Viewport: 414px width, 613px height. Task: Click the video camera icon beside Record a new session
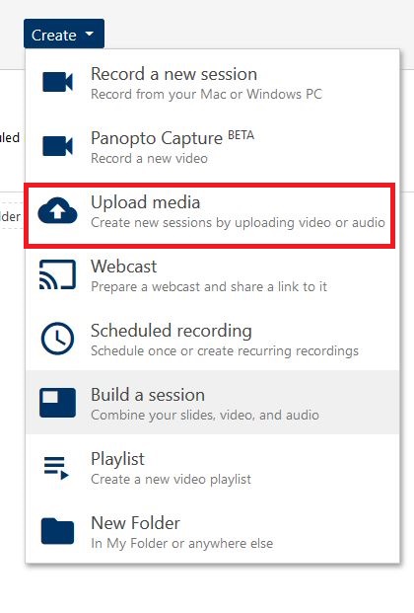coord(57,82)
